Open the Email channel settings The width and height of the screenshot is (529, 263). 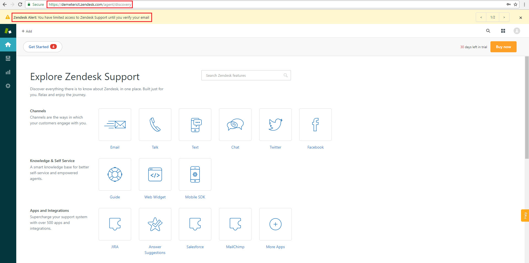115,124
